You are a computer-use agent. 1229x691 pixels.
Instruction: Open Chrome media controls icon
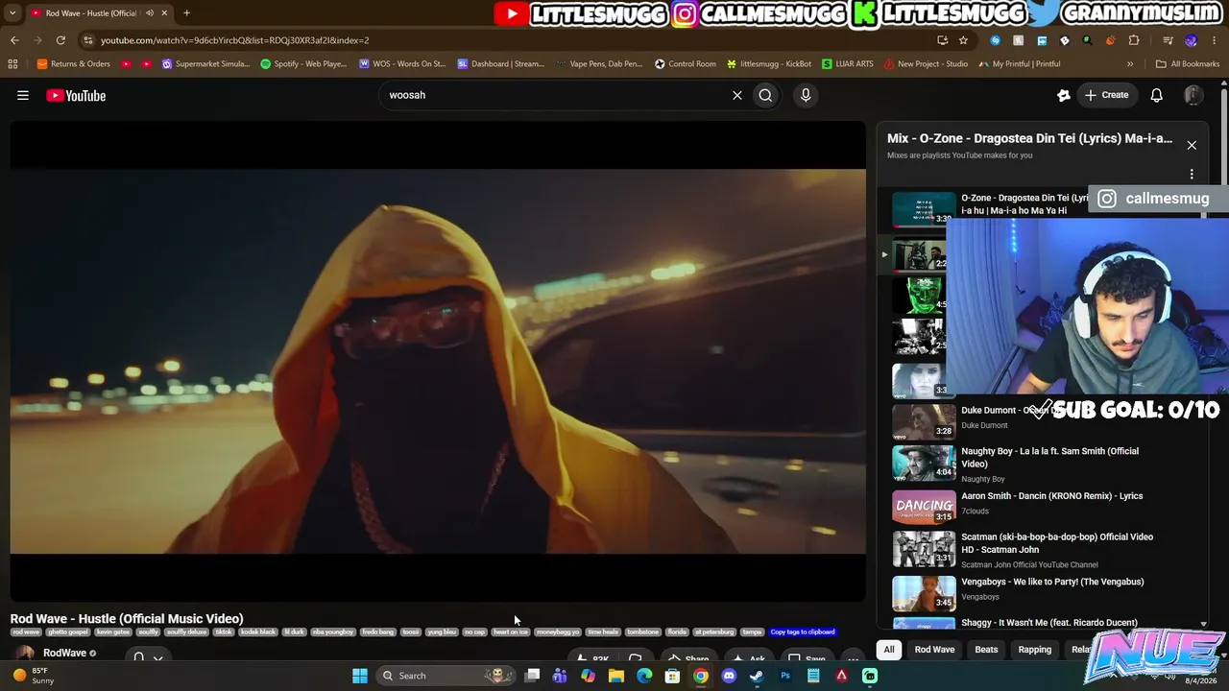point(1168,40)
